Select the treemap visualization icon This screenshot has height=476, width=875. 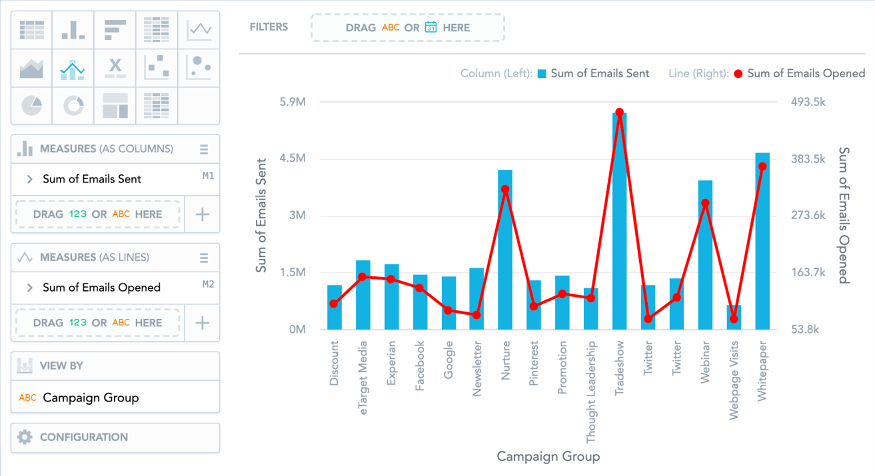[115, 106]
